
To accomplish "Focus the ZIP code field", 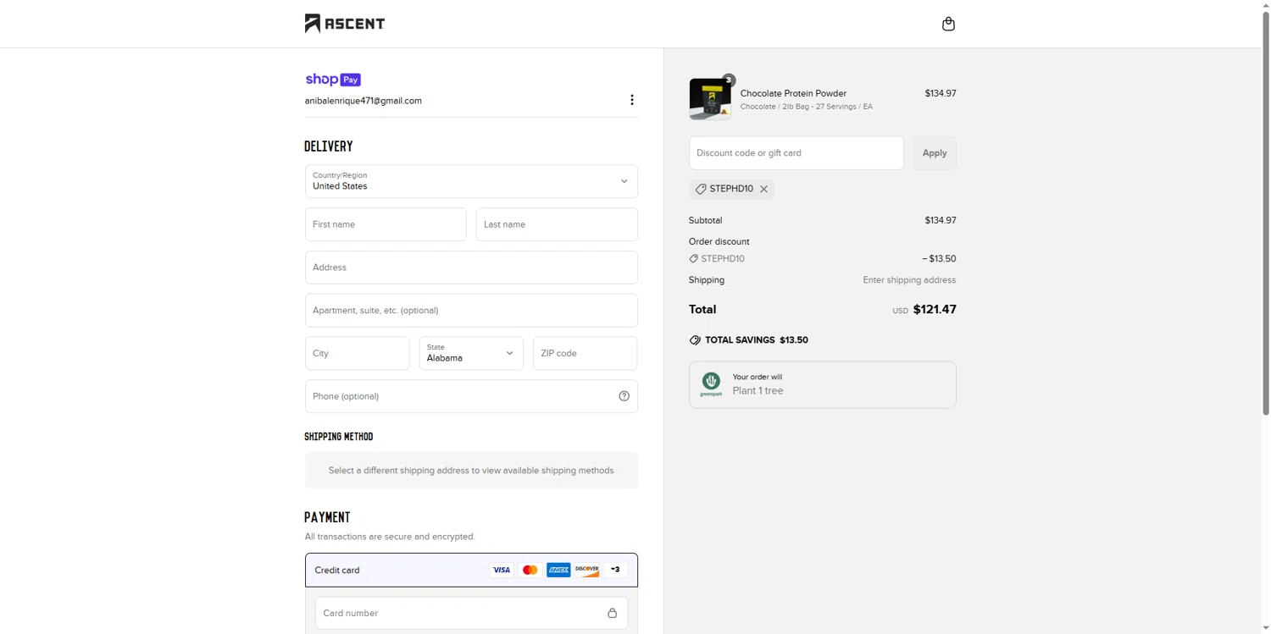I will (586, 353).
